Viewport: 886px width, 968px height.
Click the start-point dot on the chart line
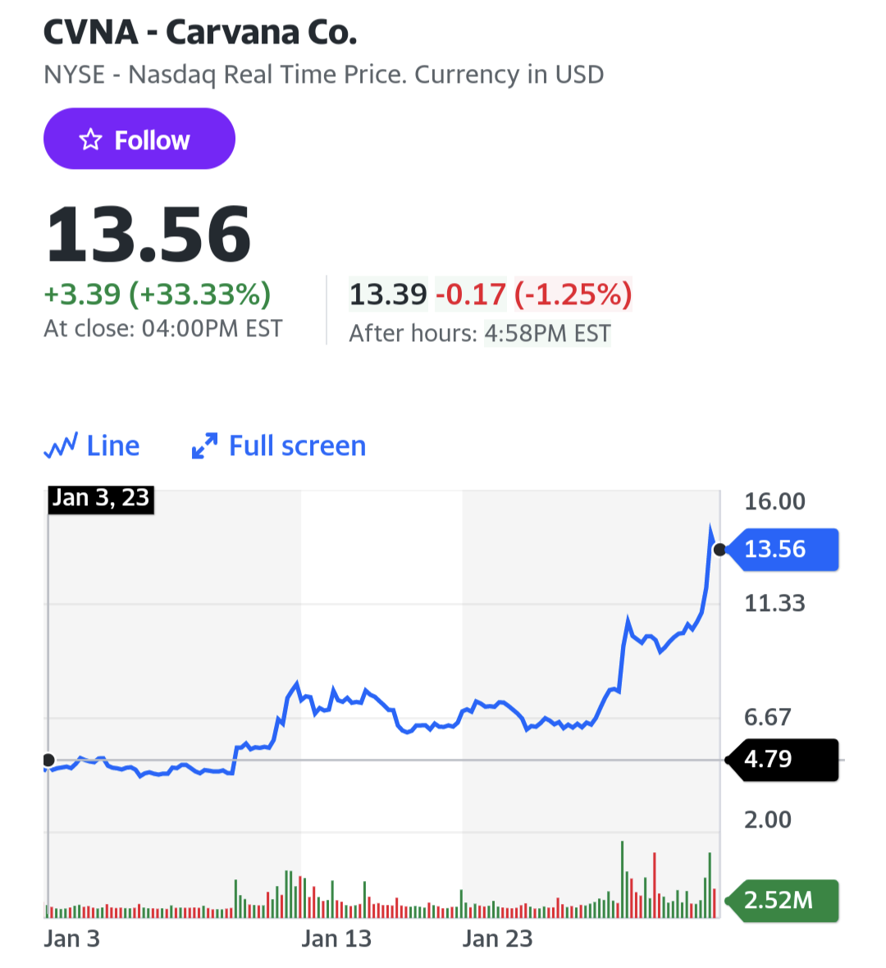coord(48,760)
